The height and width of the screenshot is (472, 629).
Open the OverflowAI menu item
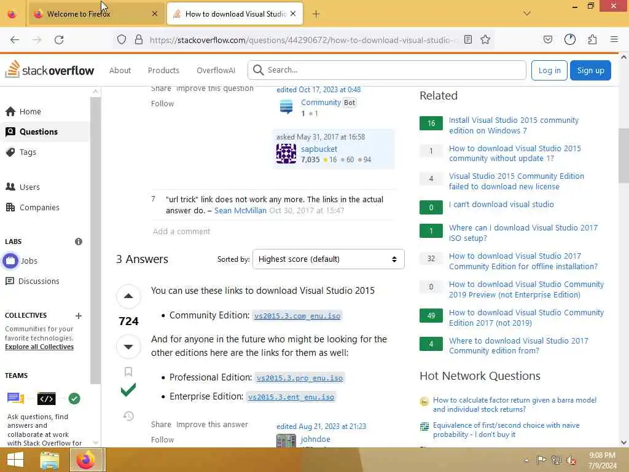pos(216,70)
